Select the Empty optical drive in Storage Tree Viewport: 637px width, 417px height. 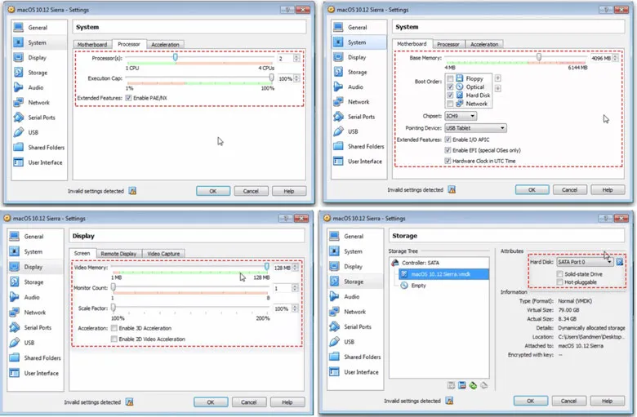tap(420, 286)
